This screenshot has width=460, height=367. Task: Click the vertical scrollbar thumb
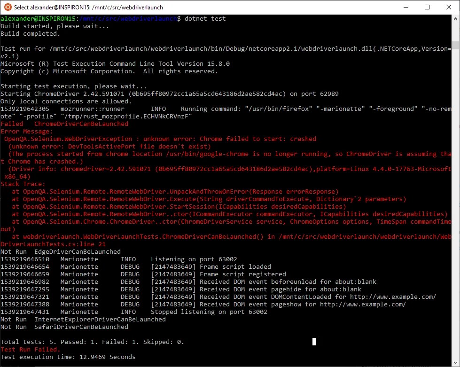pyautogui.click(x=455, y=45)
